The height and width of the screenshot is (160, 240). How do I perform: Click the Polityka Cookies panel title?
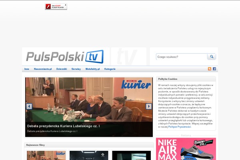pyautogui.click(x=168, y=79)
